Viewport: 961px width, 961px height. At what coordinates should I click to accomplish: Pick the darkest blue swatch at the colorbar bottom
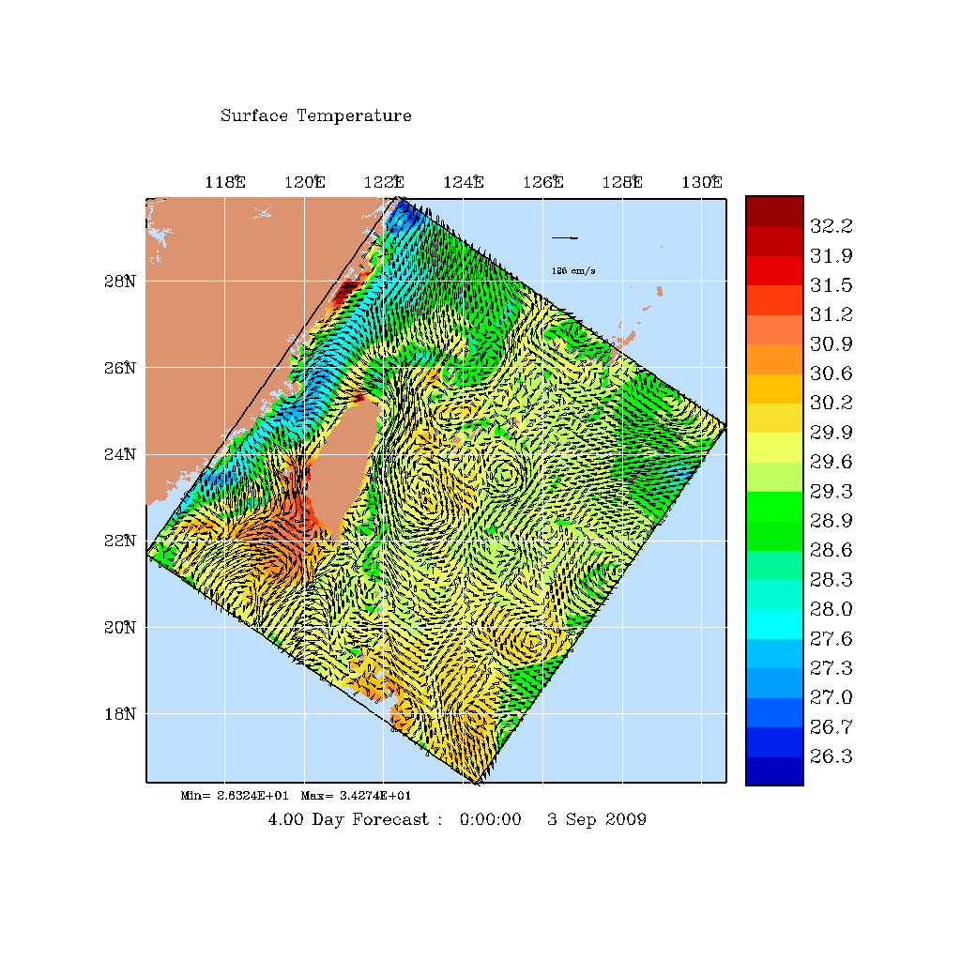(x=774, y=770)
